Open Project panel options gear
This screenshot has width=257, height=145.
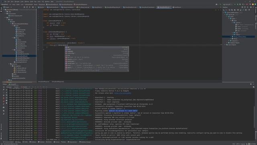click(x=33, y=7)
